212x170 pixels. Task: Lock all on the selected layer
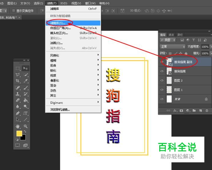(x=186, y=53)
